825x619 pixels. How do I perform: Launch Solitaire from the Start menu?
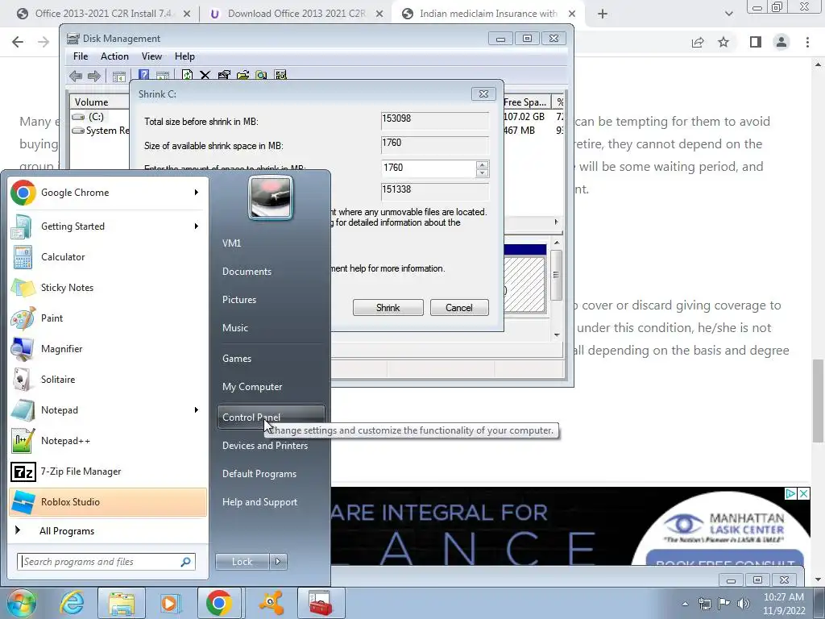108,379
